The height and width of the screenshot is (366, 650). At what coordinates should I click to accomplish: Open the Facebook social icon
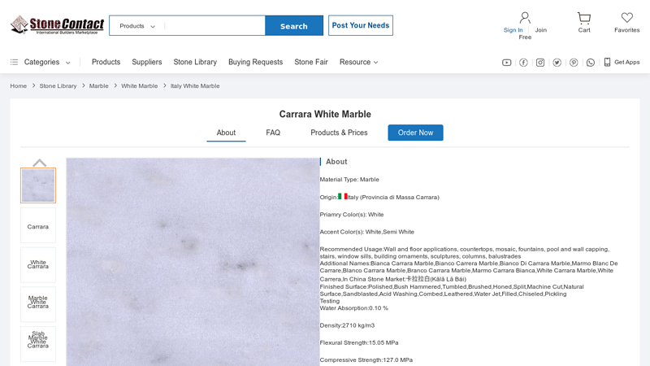(523, 63)
